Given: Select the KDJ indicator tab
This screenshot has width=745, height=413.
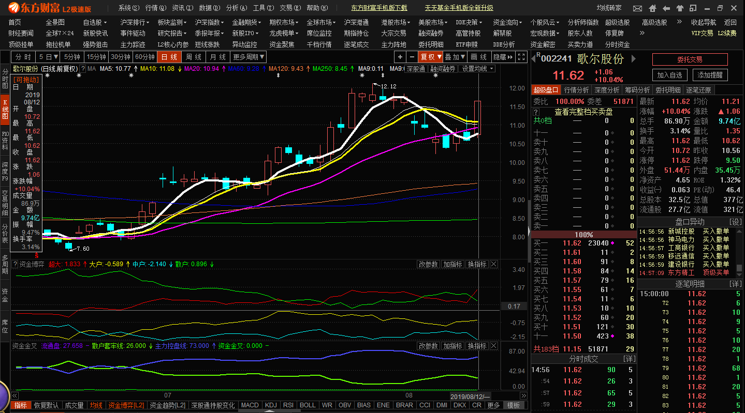Looking at the screenshot, I should click(271, 405).
